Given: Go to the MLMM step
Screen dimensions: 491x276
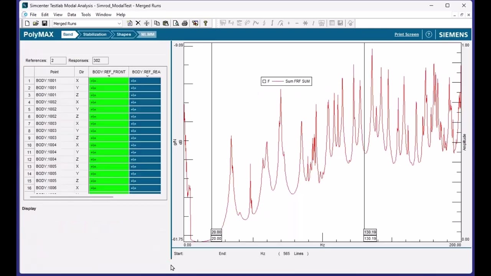Looking at the screenshot, I should [148, 34].
